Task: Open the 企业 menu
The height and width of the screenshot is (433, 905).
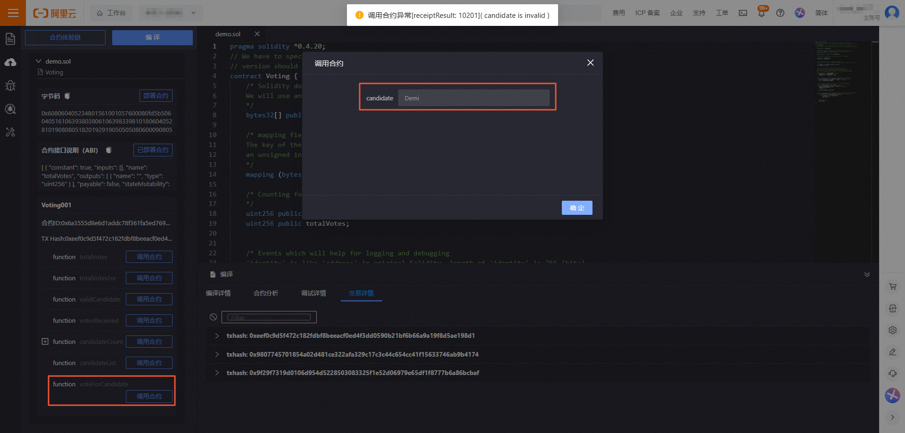Action: click(676, 13)
